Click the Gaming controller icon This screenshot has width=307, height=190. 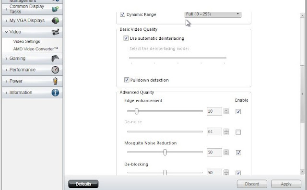click(x=55, y=59)
